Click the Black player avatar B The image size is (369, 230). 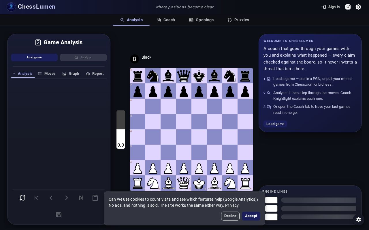coord(135,59)
